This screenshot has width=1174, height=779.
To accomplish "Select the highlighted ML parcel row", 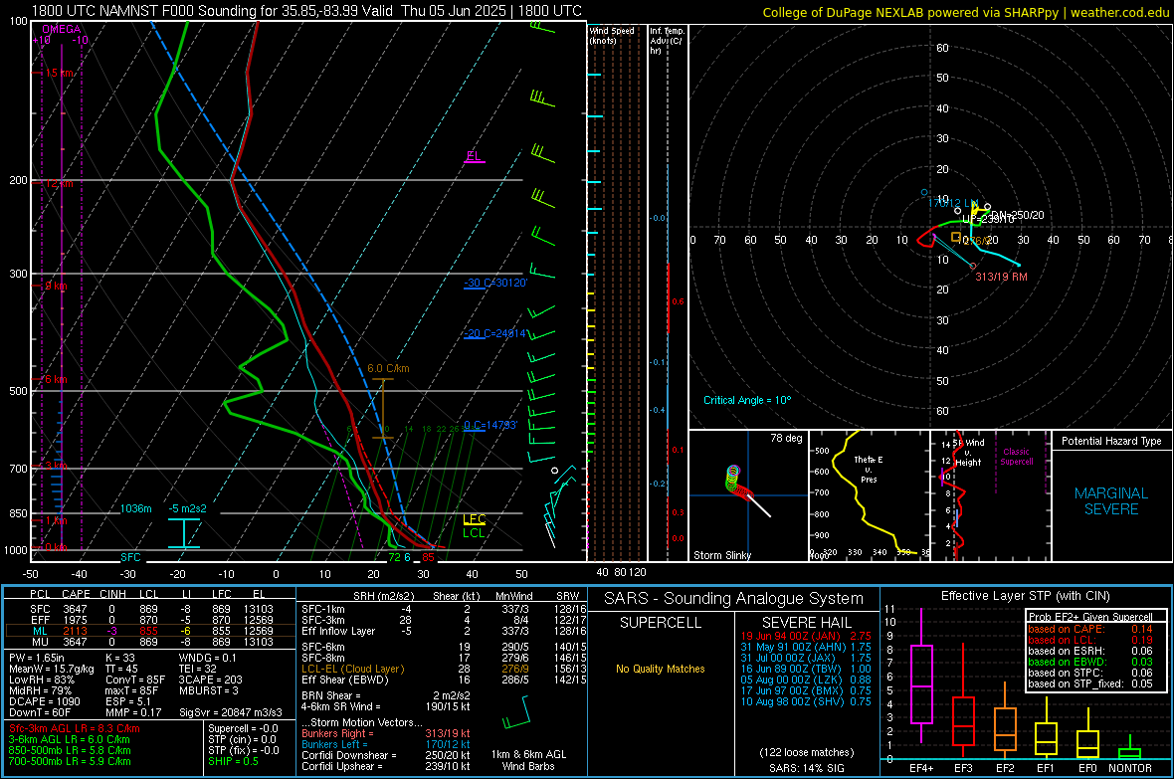I will (150, 631).
